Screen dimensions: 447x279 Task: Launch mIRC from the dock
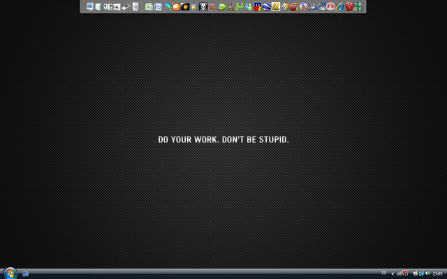(x=258, y=6)
